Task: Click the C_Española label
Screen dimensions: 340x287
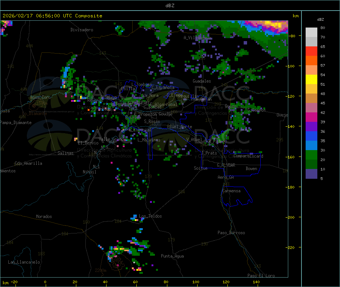Action: (x=163, y=87)
